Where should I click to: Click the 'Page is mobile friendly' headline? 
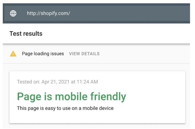coord(71,97)
